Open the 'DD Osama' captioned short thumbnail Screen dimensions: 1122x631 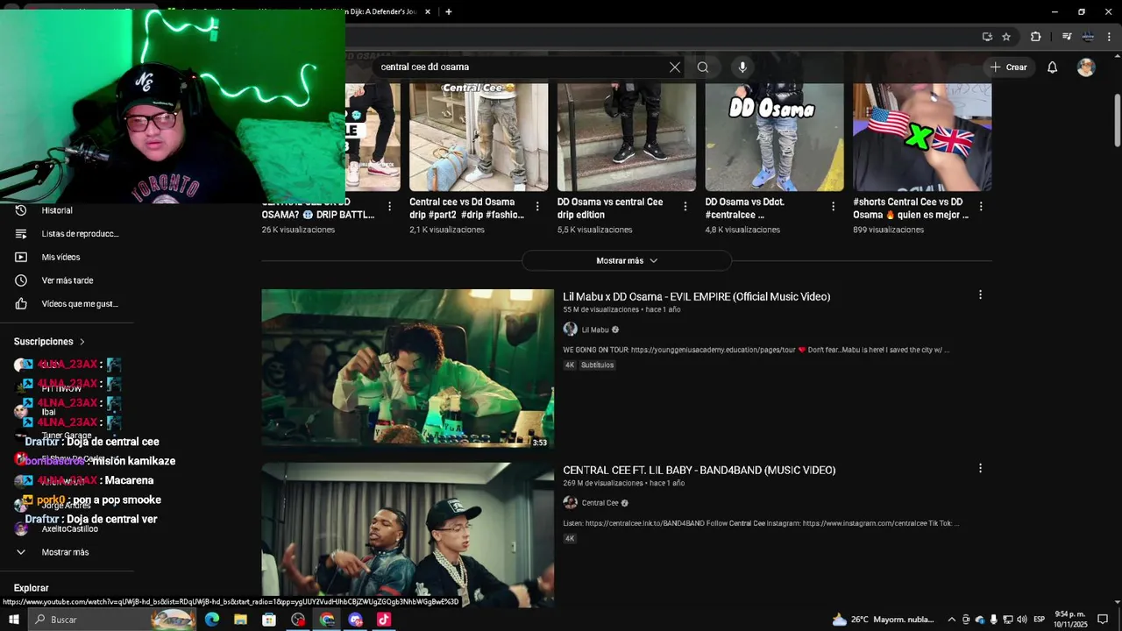click(774, 137)
